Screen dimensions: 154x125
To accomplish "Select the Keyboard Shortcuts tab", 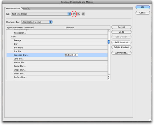I will click(13, 8).
